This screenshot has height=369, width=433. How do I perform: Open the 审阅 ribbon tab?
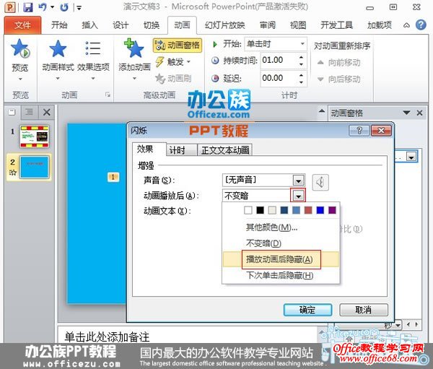[x=267, y=25]
